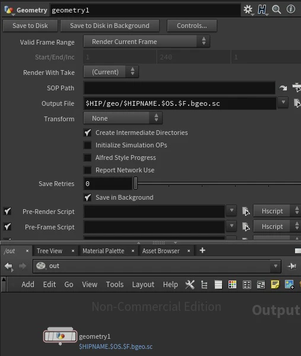The height and width of the screenshot is (356, 301).
Task: Add a sticky note icon
Action: click(x=275, y=284)
